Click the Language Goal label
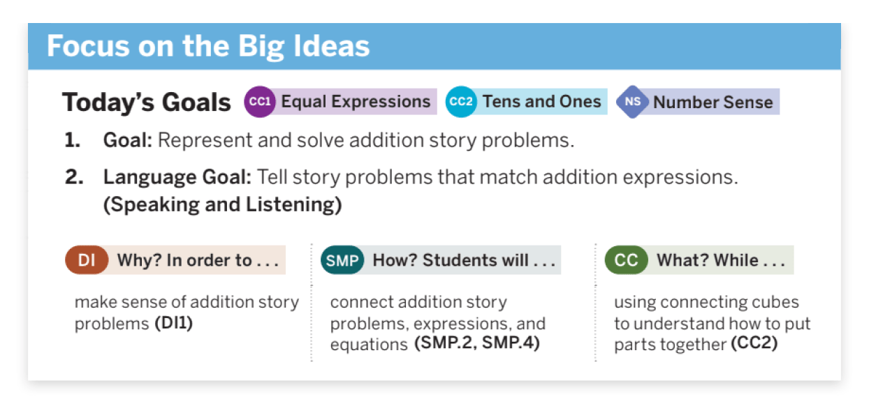 coord(177,178)
